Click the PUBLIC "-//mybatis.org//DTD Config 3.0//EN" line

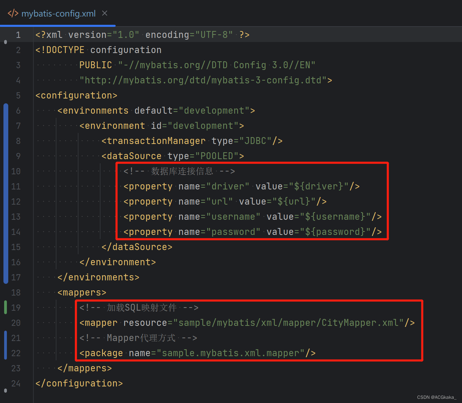pyautogui.click(x=197, y=65)
